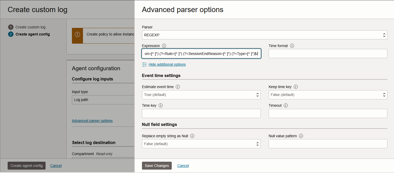This screenshot has width=394, height=173.
Task: Open the Estimate event time dropdown
Action: [x=201, y=95]
